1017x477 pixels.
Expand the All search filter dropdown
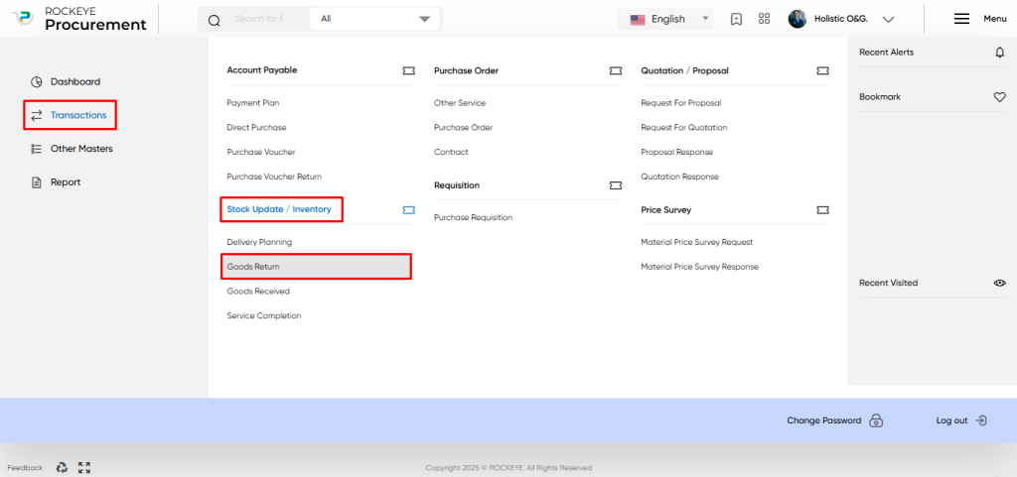coord(375,19)
